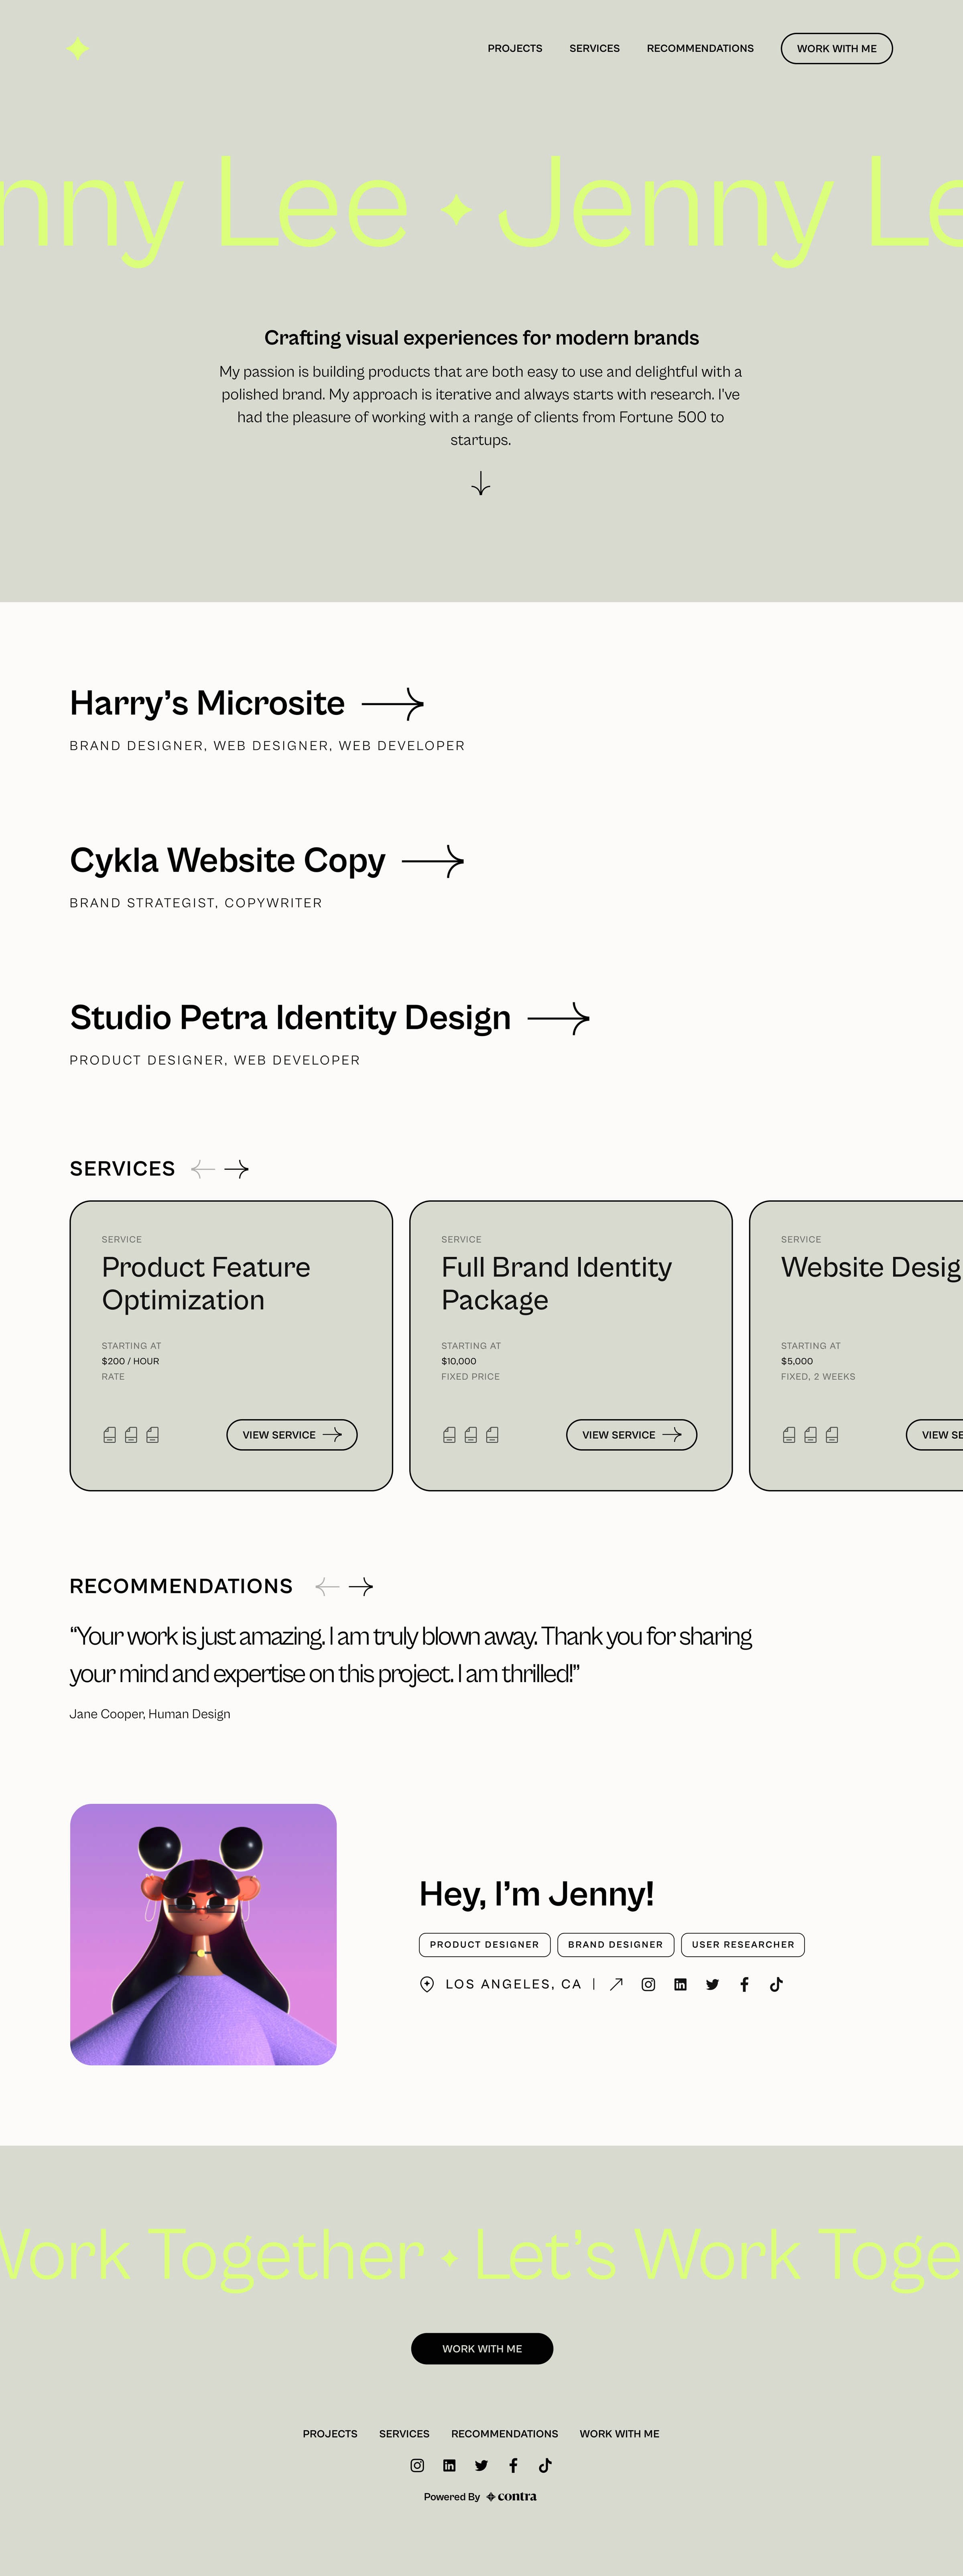
Task: Click the black Work With Me button
Action: coord(481,2348)
